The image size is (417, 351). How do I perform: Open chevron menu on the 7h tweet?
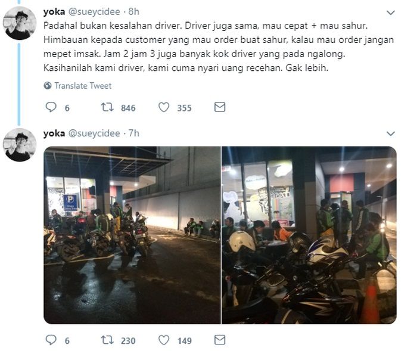coord(390,133)
